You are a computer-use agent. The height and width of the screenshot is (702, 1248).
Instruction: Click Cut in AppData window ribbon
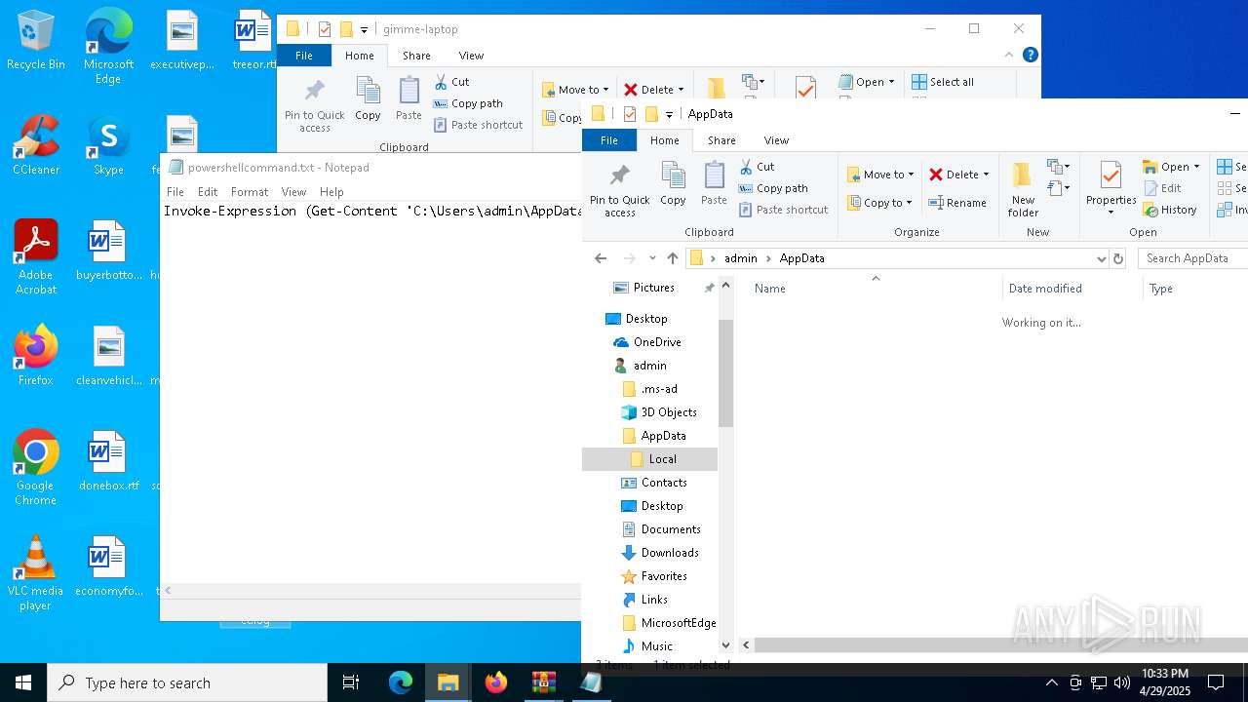pyautogui.click(x=757, y=167)
